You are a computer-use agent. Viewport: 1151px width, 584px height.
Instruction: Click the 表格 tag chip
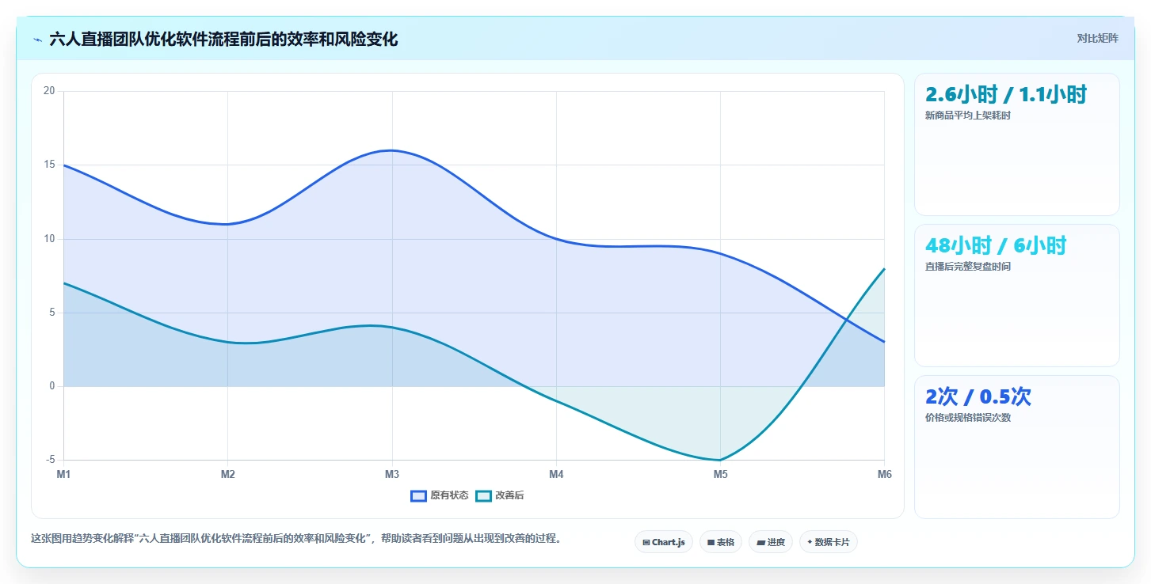(x=721, y=542)
